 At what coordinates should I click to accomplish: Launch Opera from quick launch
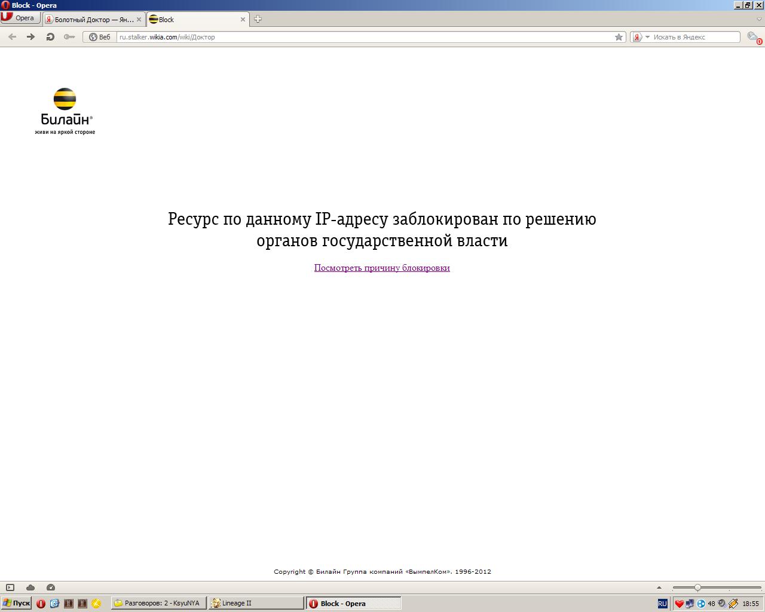click(x=41, y=604)
